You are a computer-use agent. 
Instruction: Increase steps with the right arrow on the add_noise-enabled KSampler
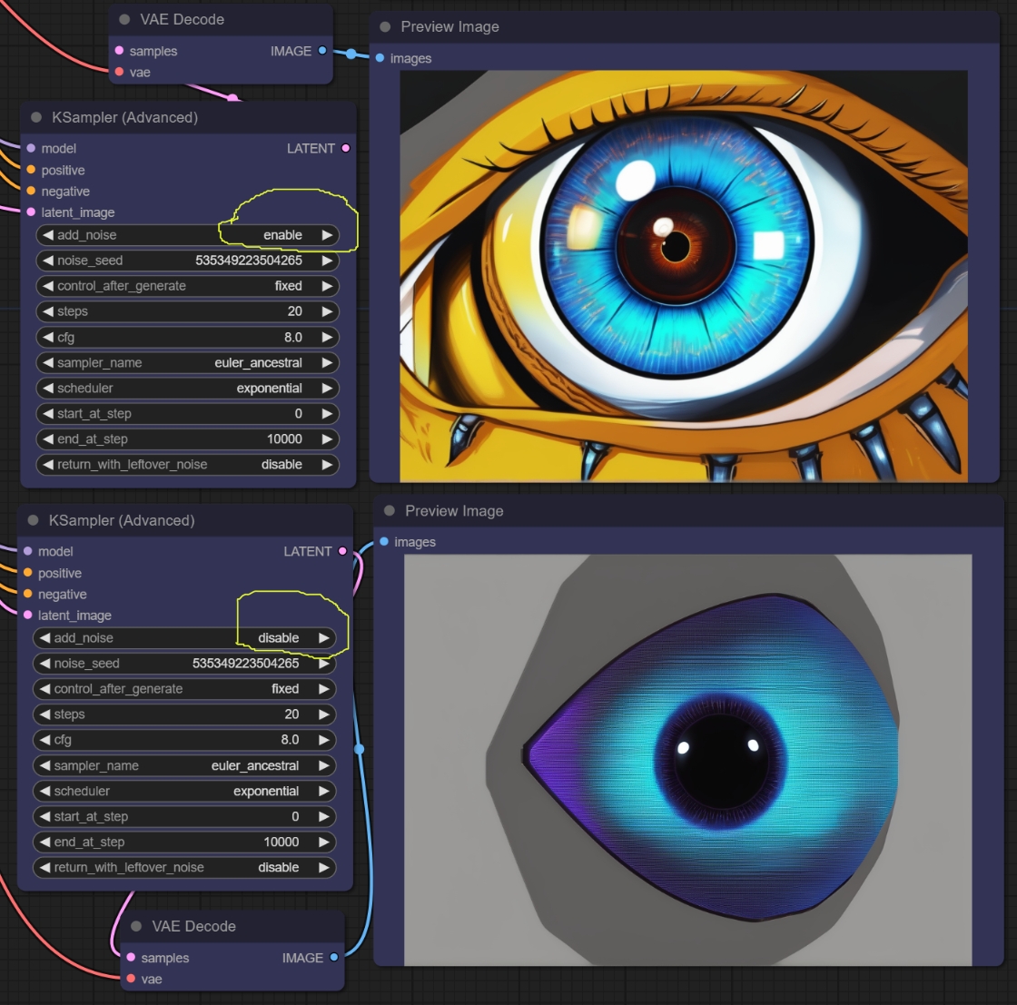click(326, 311)
